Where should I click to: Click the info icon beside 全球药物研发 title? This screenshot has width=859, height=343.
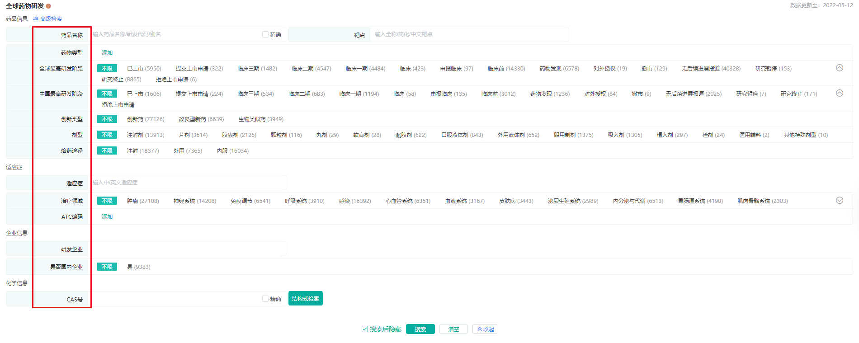tap(48, 6)
